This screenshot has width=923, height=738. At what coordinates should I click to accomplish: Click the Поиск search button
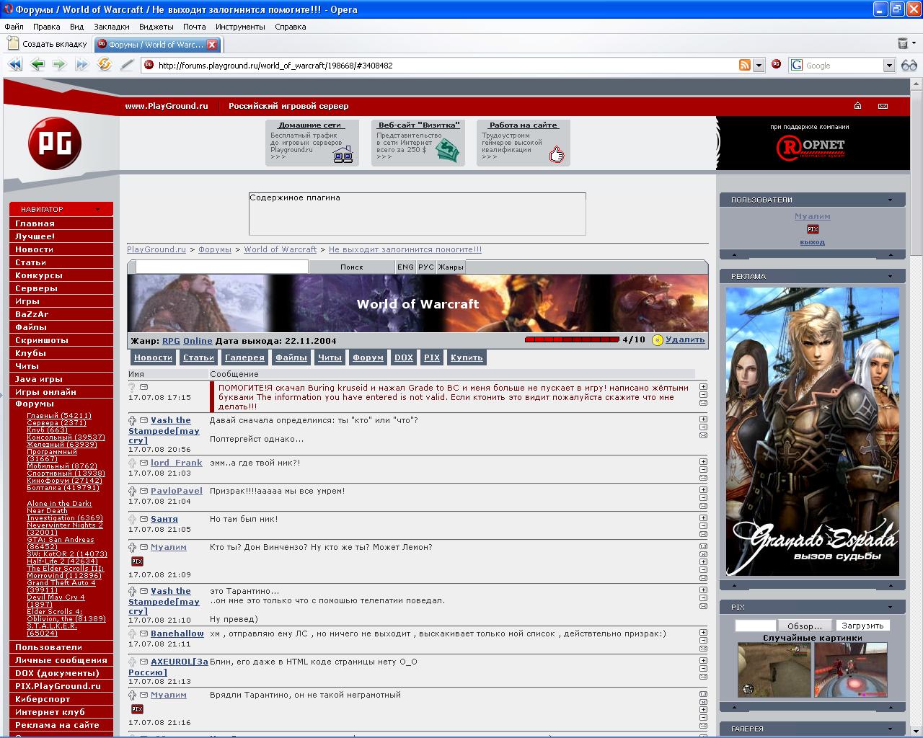[352, 267]
